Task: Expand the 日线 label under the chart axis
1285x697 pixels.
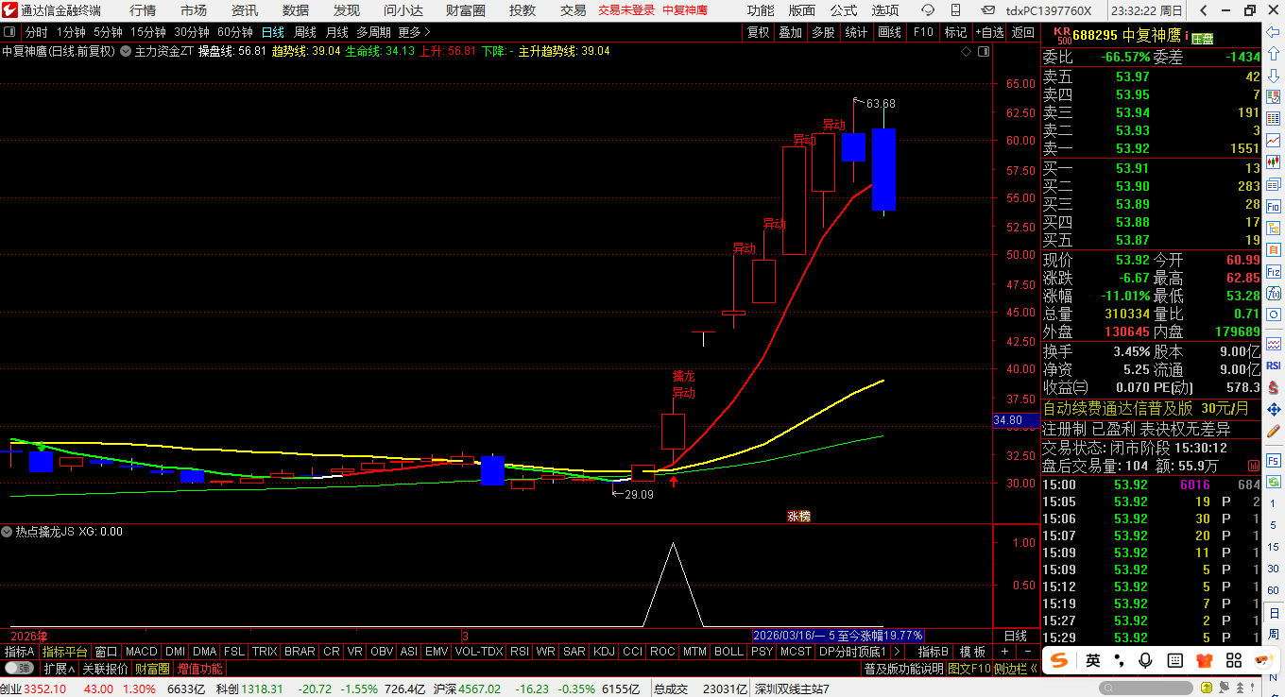Action: 1016,636
